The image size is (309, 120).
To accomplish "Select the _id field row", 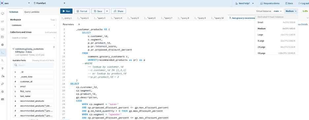I will (33, 72).
